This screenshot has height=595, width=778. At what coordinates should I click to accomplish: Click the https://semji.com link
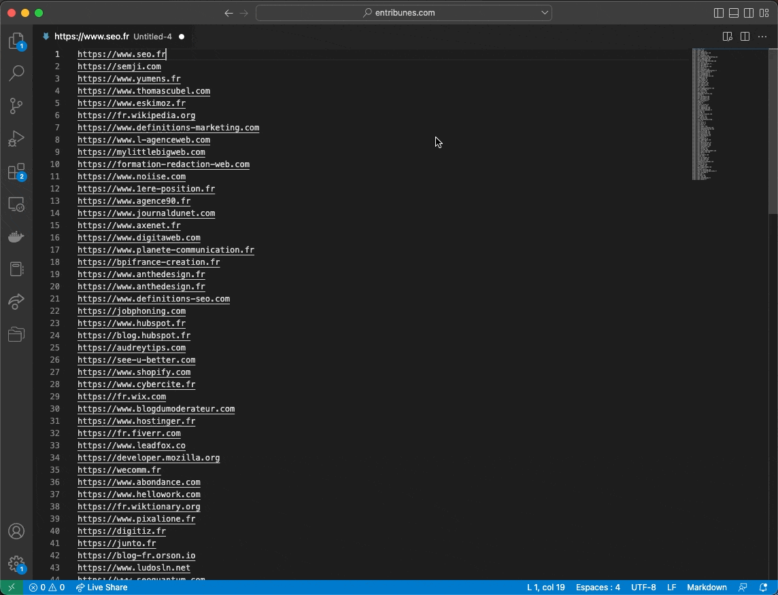click(x=119, y=67)
